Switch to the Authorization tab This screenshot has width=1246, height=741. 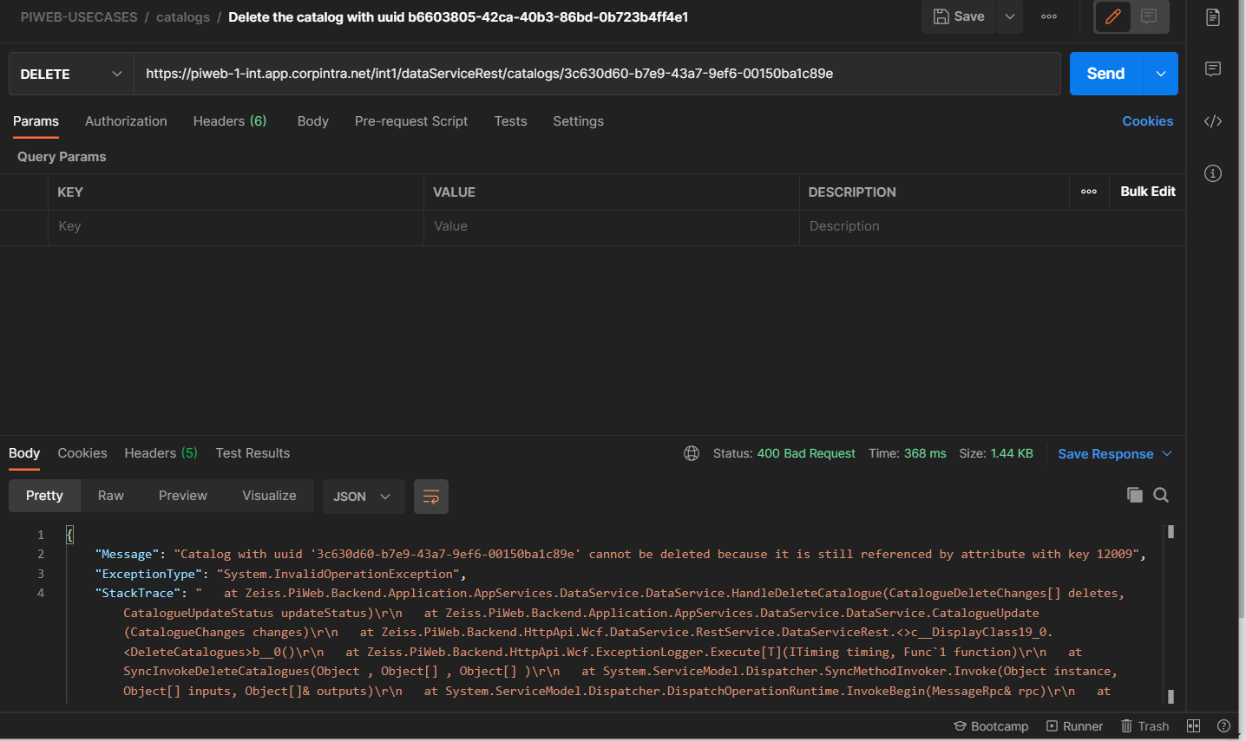(x=125, y=121)
